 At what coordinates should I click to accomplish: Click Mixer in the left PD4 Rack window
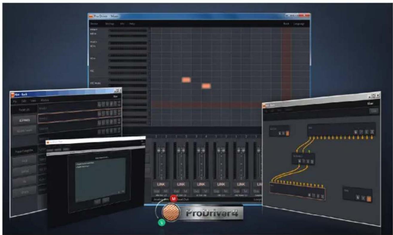[x=115, y=96]
